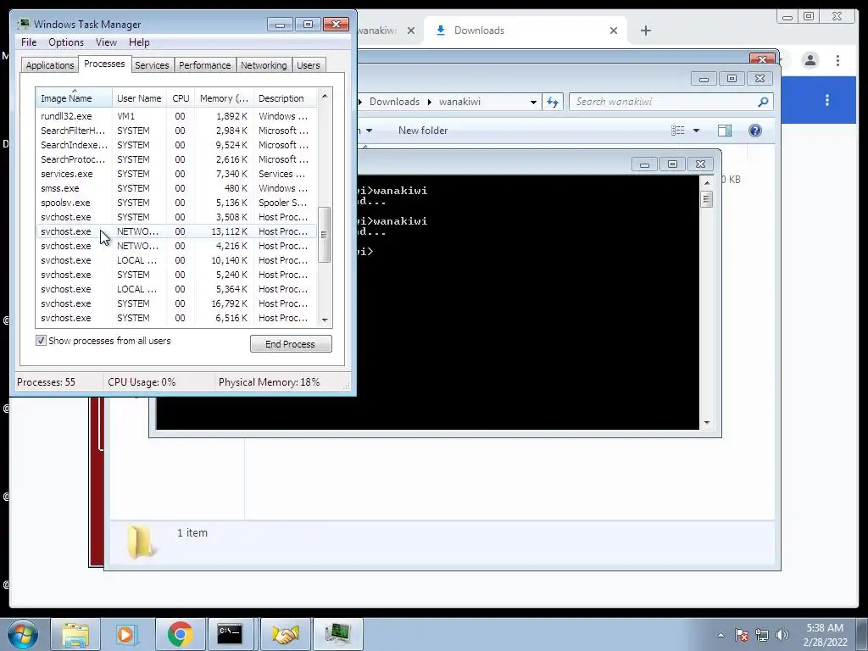The height and width of the screenshot is (651, 868).
Task: Click the End Process button
Action: pos(291,344)
